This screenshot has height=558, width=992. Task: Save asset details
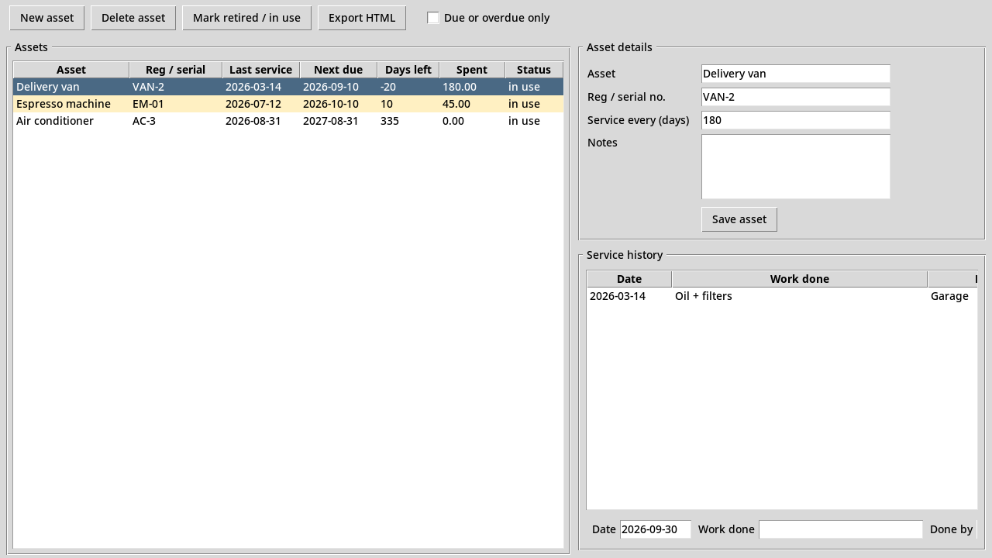point(739,219)
